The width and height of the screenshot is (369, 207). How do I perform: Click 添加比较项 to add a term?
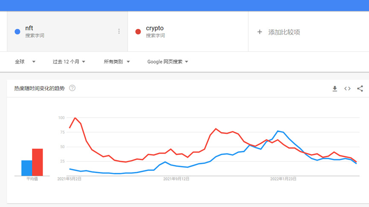284,32
